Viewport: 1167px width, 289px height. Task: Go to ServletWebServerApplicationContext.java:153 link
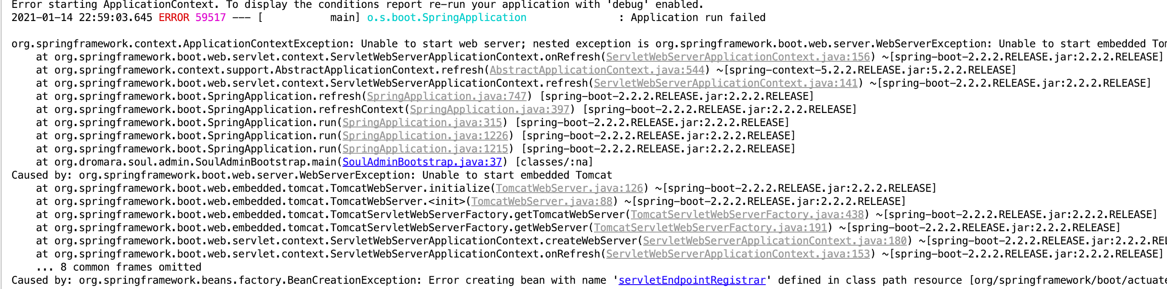pos(738,254)
